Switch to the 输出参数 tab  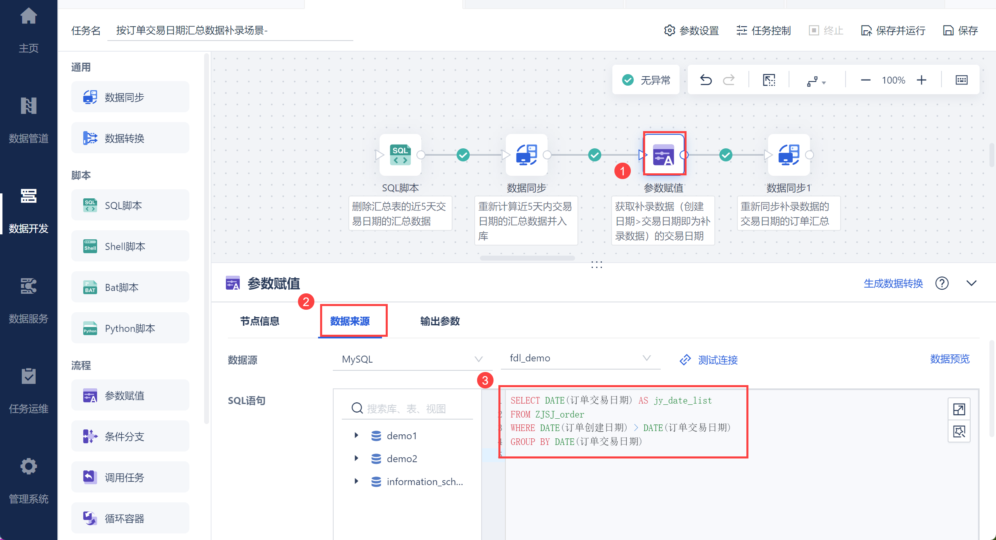(x=440, y=321)
